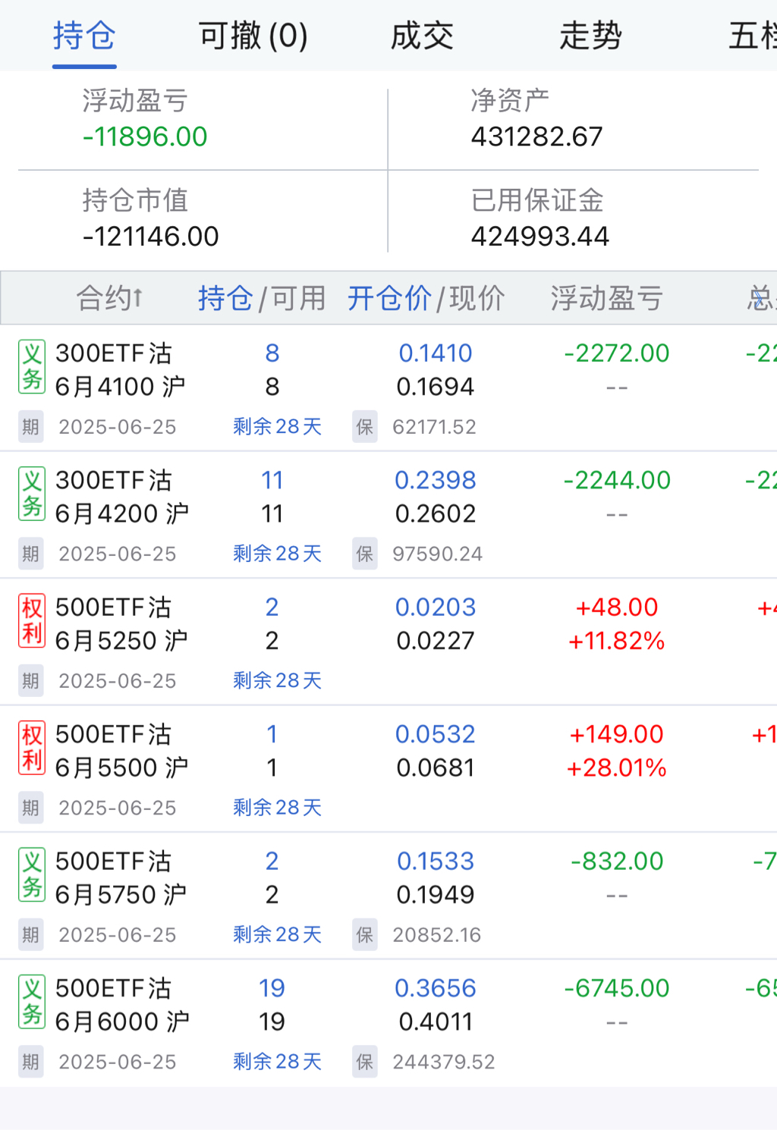The height and width of the screenshot is (1130, 777).
Task: Open the 300ETF沽 6月4100 沪 contract
Action: (120, 369)
